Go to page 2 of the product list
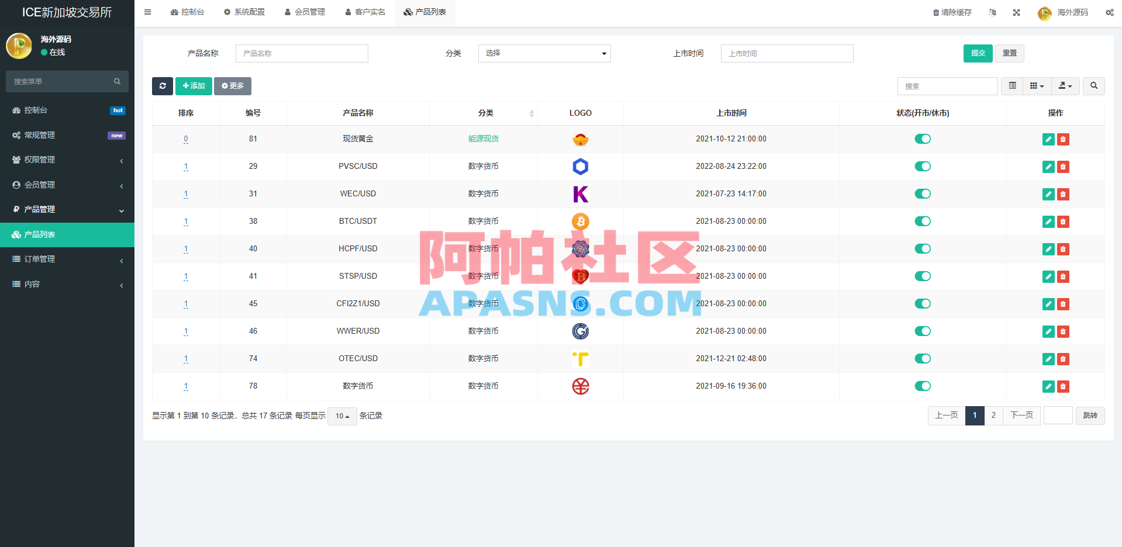1122x547 pixels. pos(993,416)
